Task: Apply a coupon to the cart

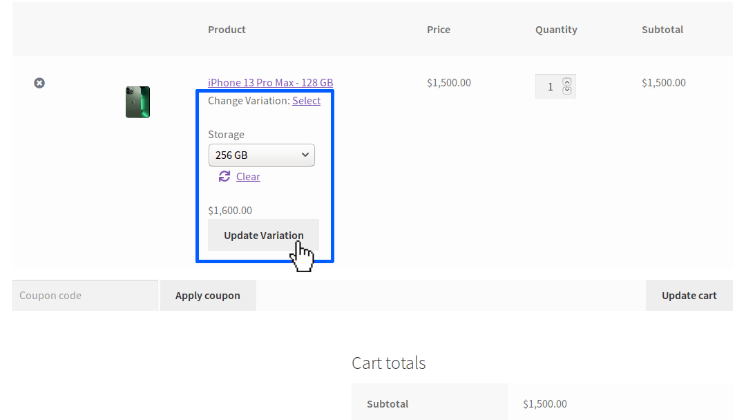Action: coord(208,295)
